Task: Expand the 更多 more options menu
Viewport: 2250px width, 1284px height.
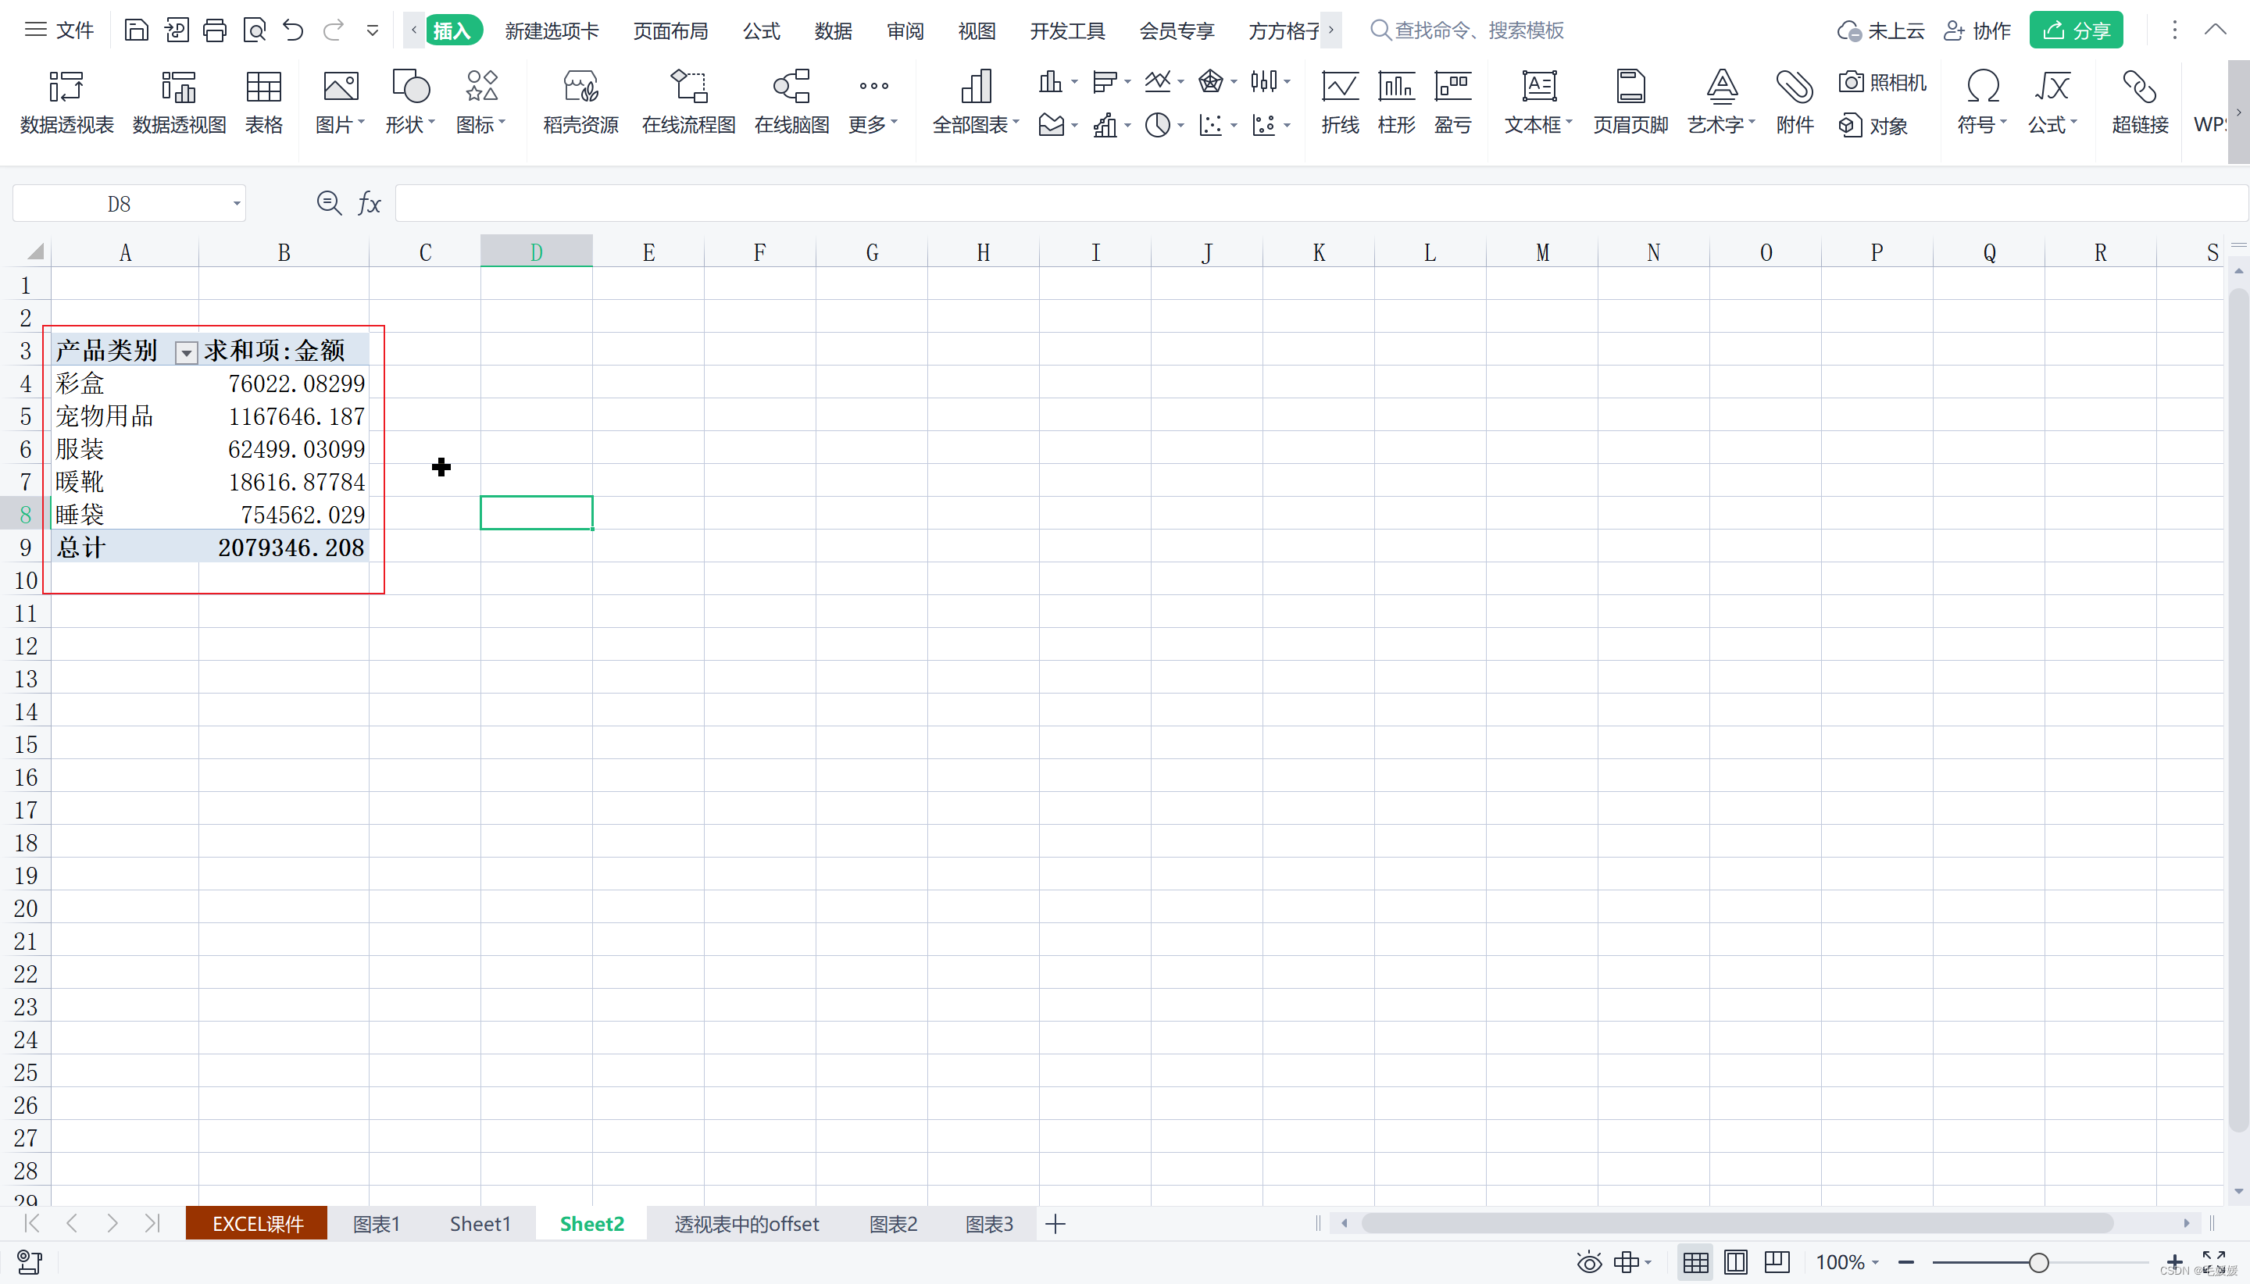Action: pos(873,102)
